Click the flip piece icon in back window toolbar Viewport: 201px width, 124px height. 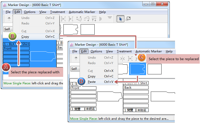point(87,19)
